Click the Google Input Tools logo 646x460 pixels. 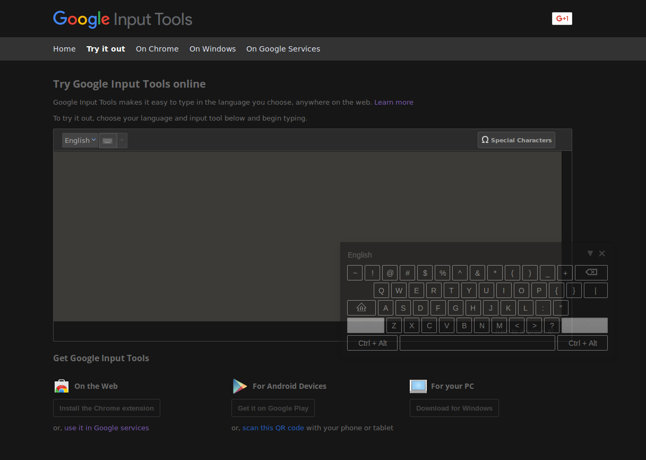(x=123, y=20)
